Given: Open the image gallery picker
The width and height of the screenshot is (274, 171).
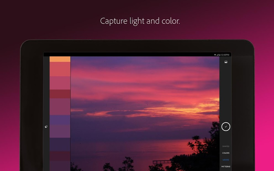Looking at the screenshot, I should (x=226, y=62).
